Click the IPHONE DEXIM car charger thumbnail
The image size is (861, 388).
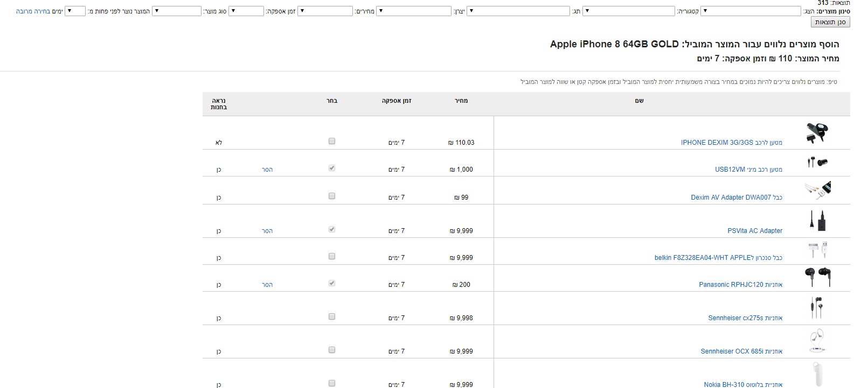817,132
